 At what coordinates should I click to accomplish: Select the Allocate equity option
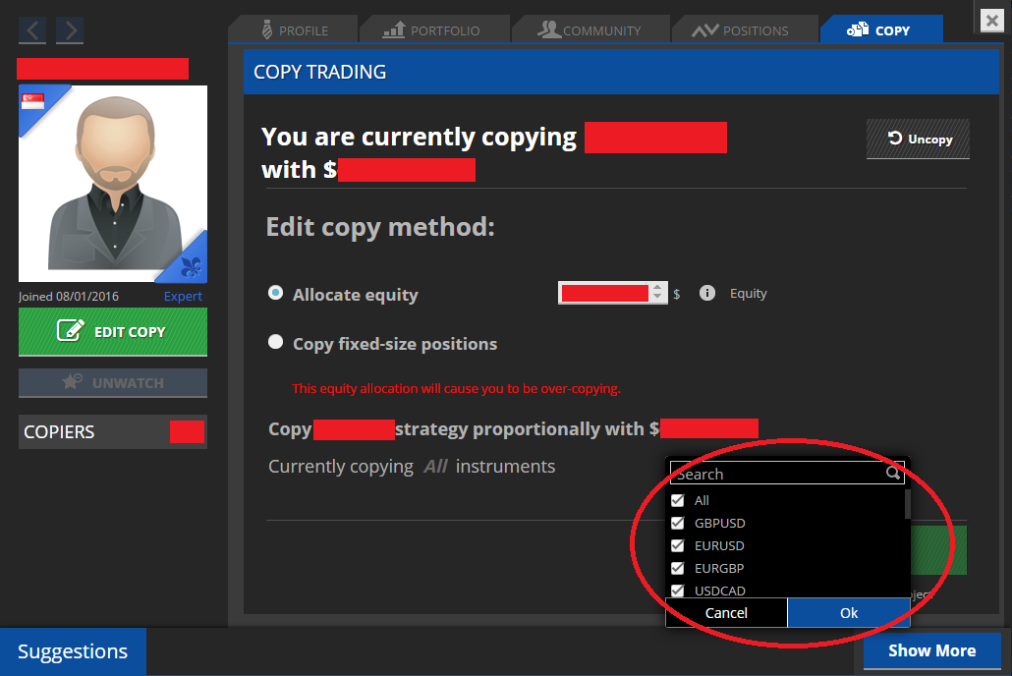pos(276,294)
